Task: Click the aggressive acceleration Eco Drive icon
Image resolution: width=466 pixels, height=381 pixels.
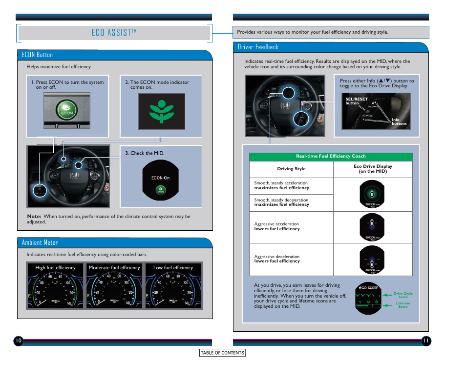Action: point(372,227)
